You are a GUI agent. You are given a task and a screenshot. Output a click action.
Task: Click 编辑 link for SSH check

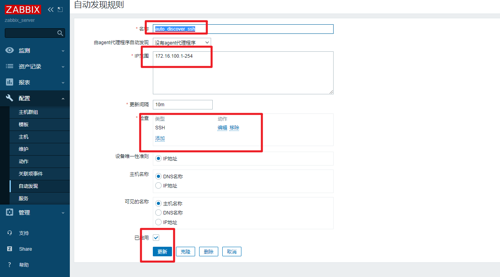pyautogui.click(x=222, y=128)
